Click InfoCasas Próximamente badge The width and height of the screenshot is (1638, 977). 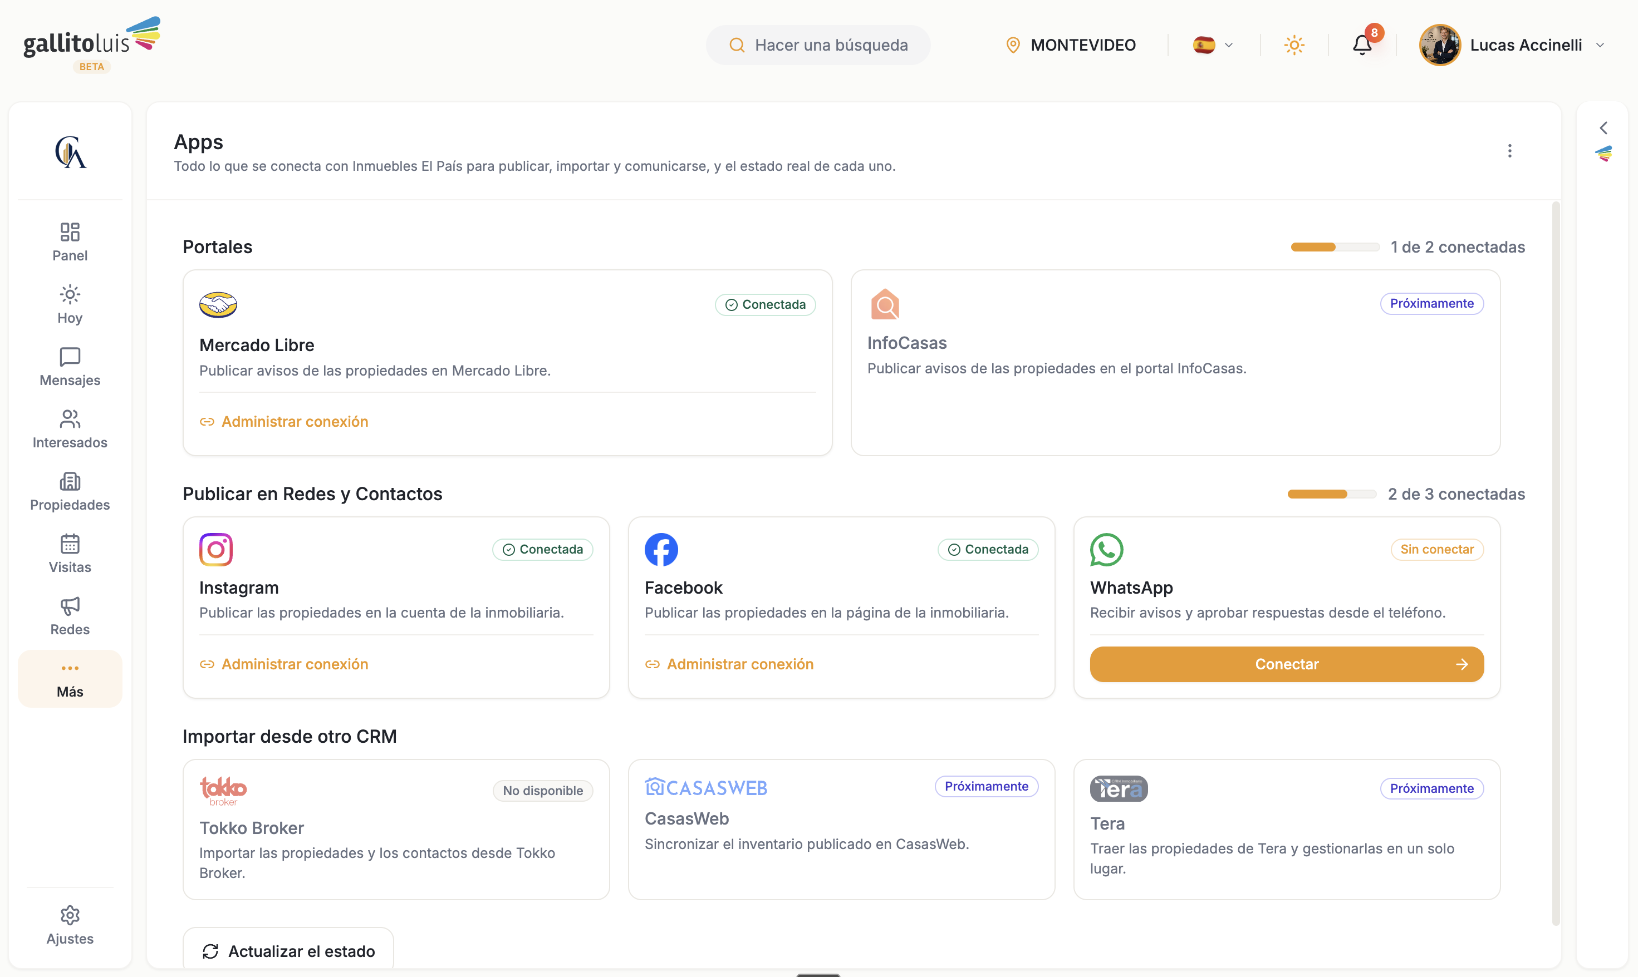(1431, 303)
